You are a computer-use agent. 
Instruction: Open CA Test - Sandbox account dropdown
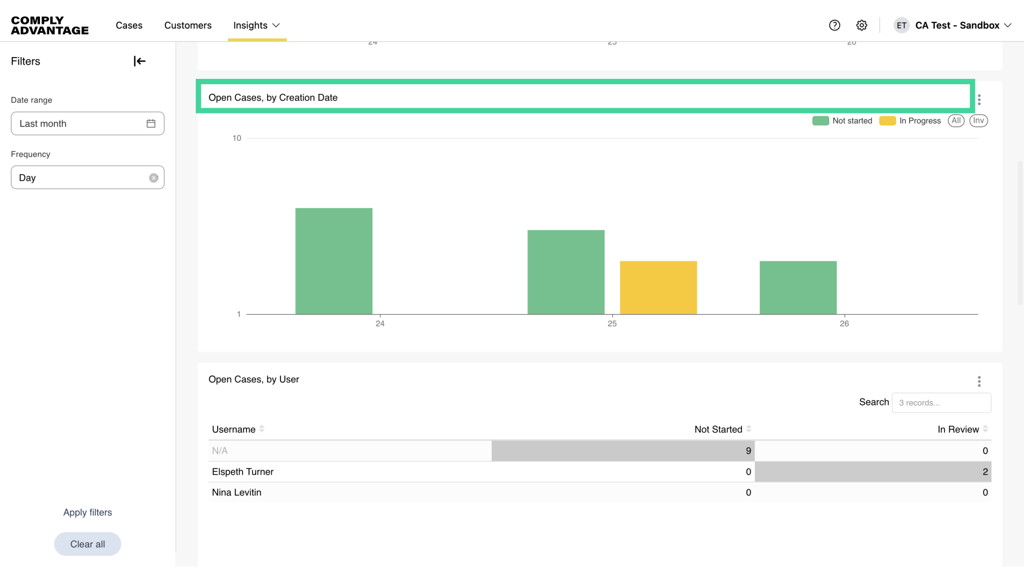958,25
